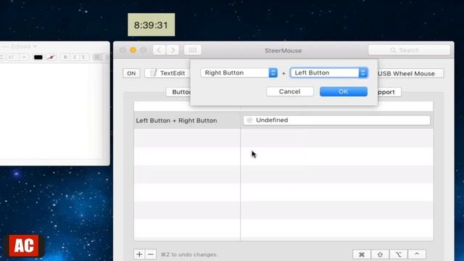Click the TextEdit document text area
The height and width of the screenshot is (261, 464).
(51, 112)
